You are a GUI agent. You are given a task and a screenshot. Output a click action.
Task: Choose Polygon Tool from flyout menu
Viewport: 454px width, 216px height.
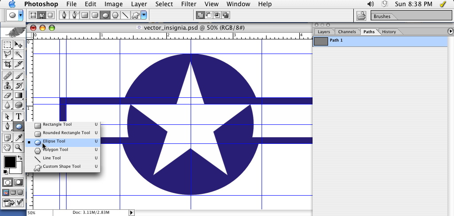63,150
